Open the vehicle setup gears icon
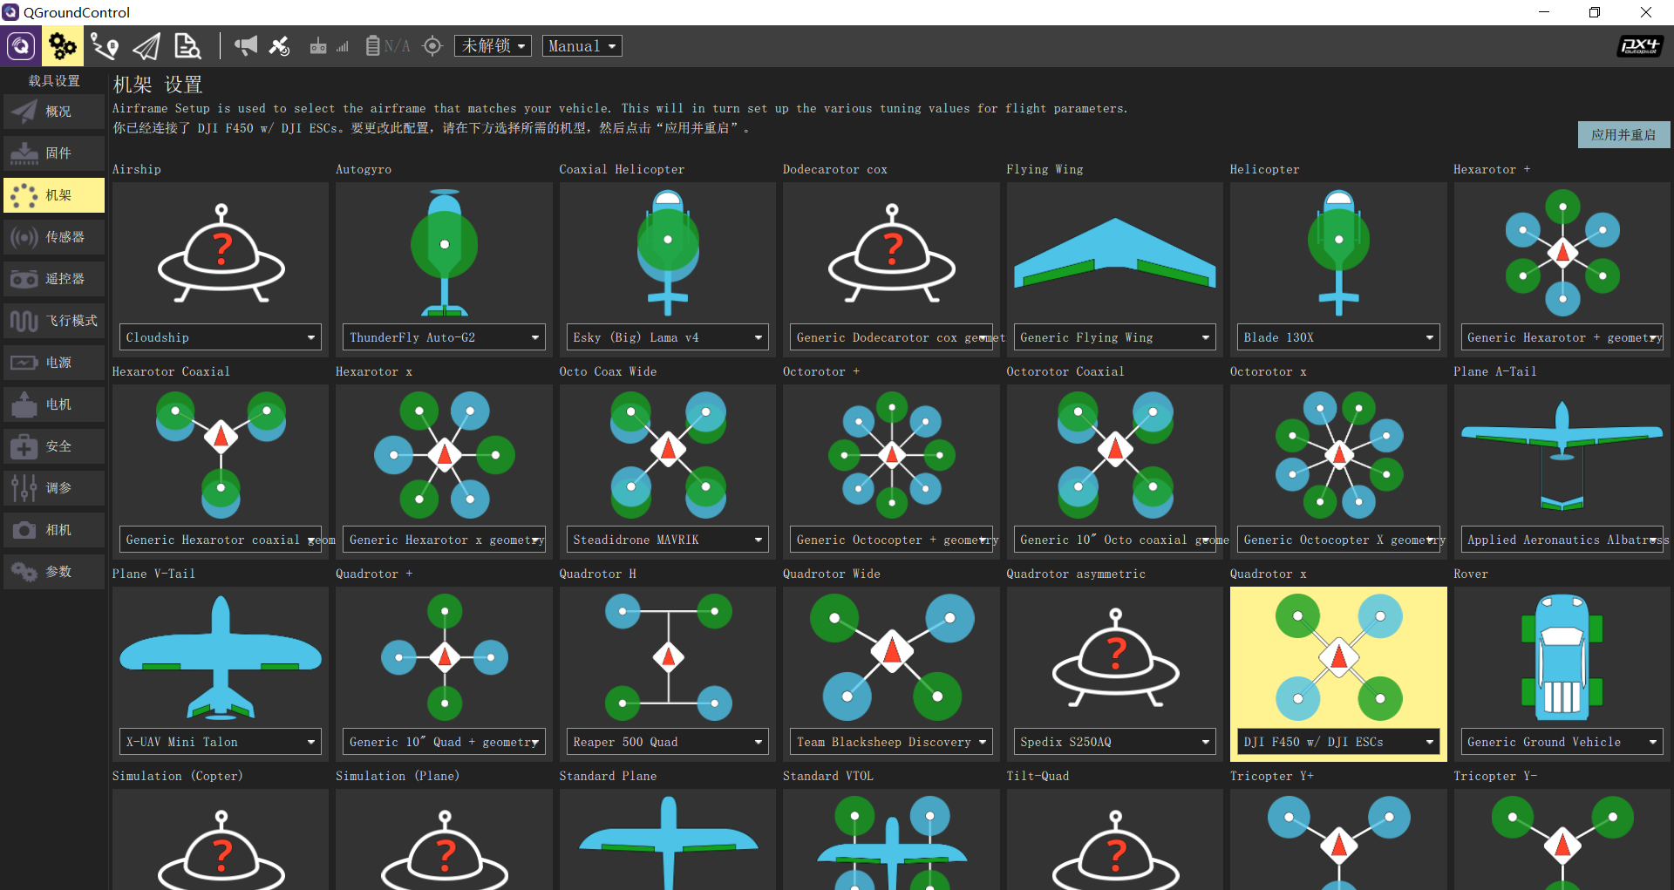The height and width of the screenshot is (890, 1674). (x=63, y=46)
